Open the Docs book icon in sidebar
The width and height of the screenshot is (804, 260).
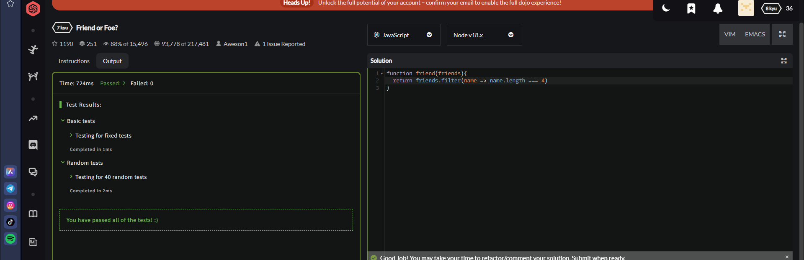[x=33, y=214]
